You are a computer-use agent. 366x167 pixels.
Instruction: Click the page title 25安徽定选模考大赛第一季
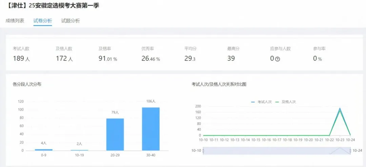coord(64,6)
